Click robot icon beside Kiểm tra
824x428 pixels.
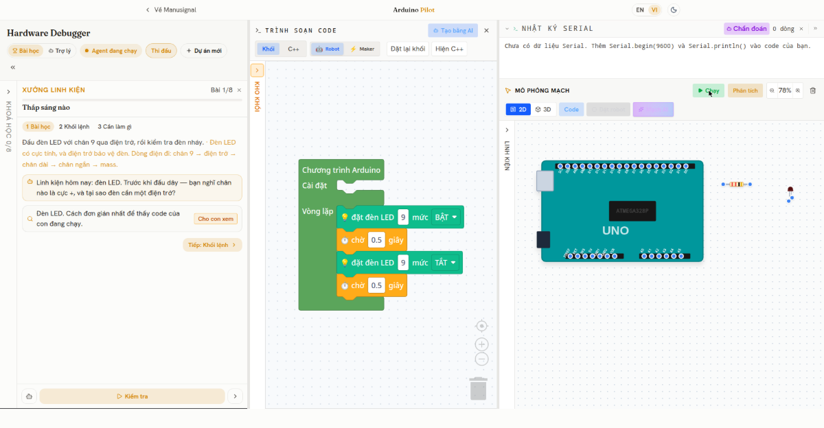(28, 396)
